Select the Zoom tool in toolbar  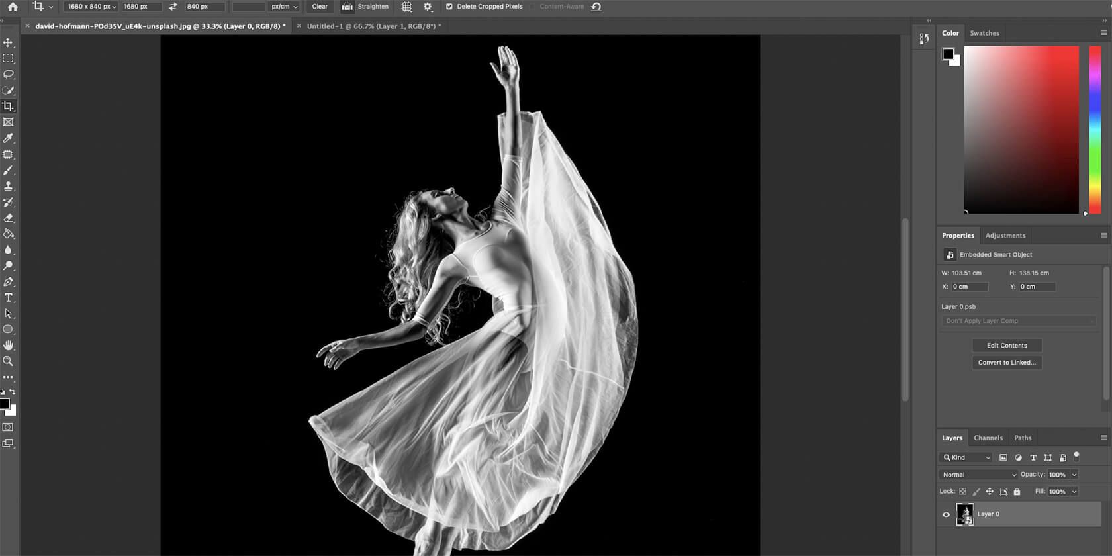[8, 361]
